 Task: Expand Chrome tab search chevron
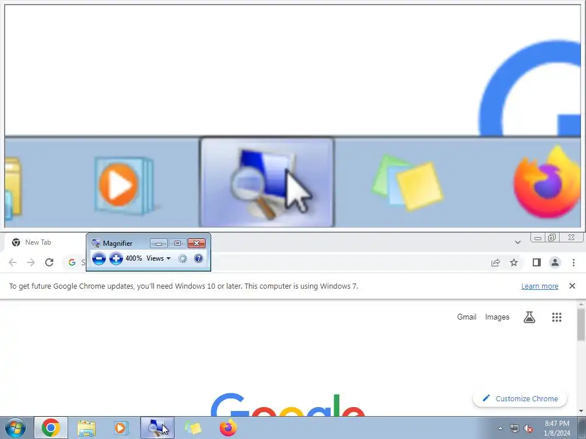[x=517, y=242]
